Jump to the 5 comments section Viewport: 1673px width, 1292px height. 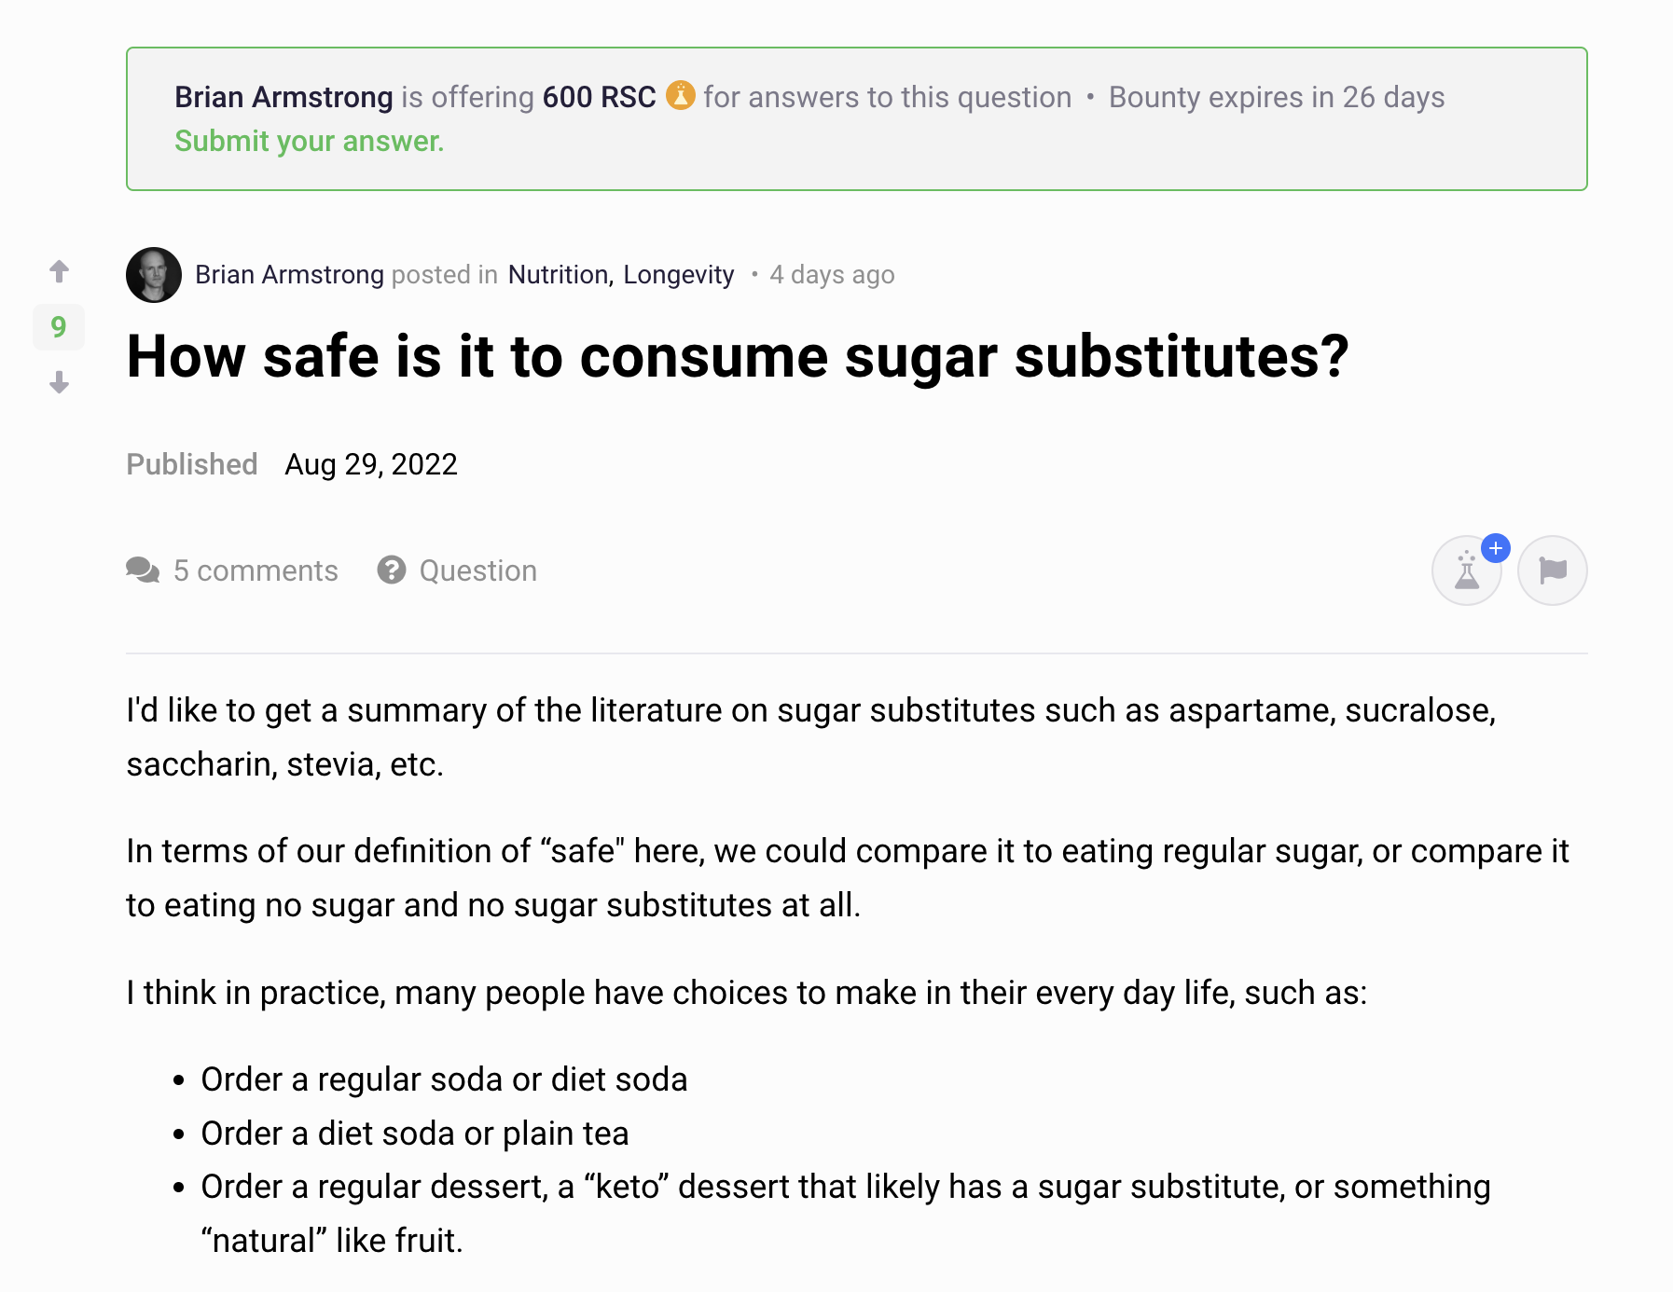pyautogui.click(x=256, y=570)
